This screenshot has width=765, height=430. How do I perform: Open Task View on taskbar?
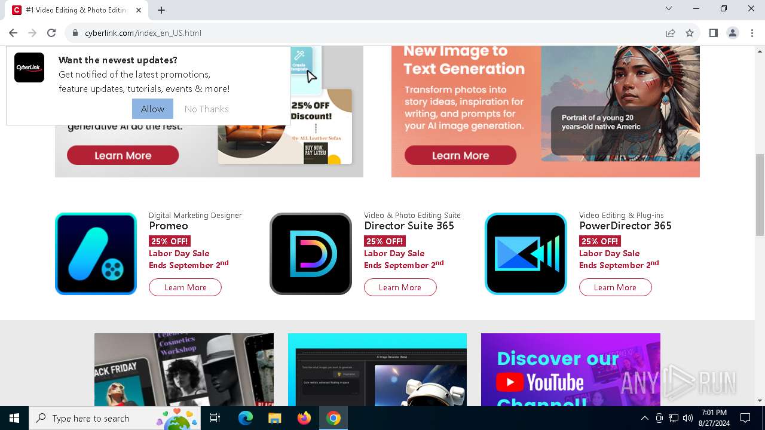pos(215,418)
